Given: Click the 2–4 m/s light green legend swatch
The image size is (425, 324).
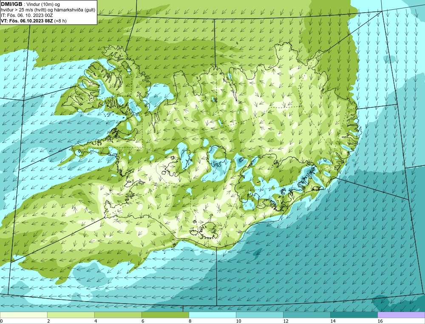Looking at the screenshot, I should (x=71, y=315).
